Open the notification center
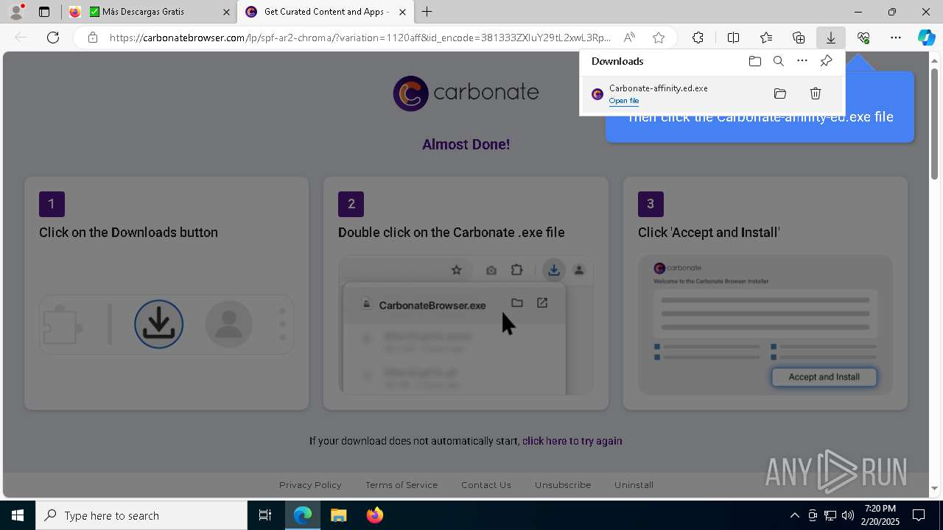Viewport: 943px width, 530px height. [x=919, y=515]
